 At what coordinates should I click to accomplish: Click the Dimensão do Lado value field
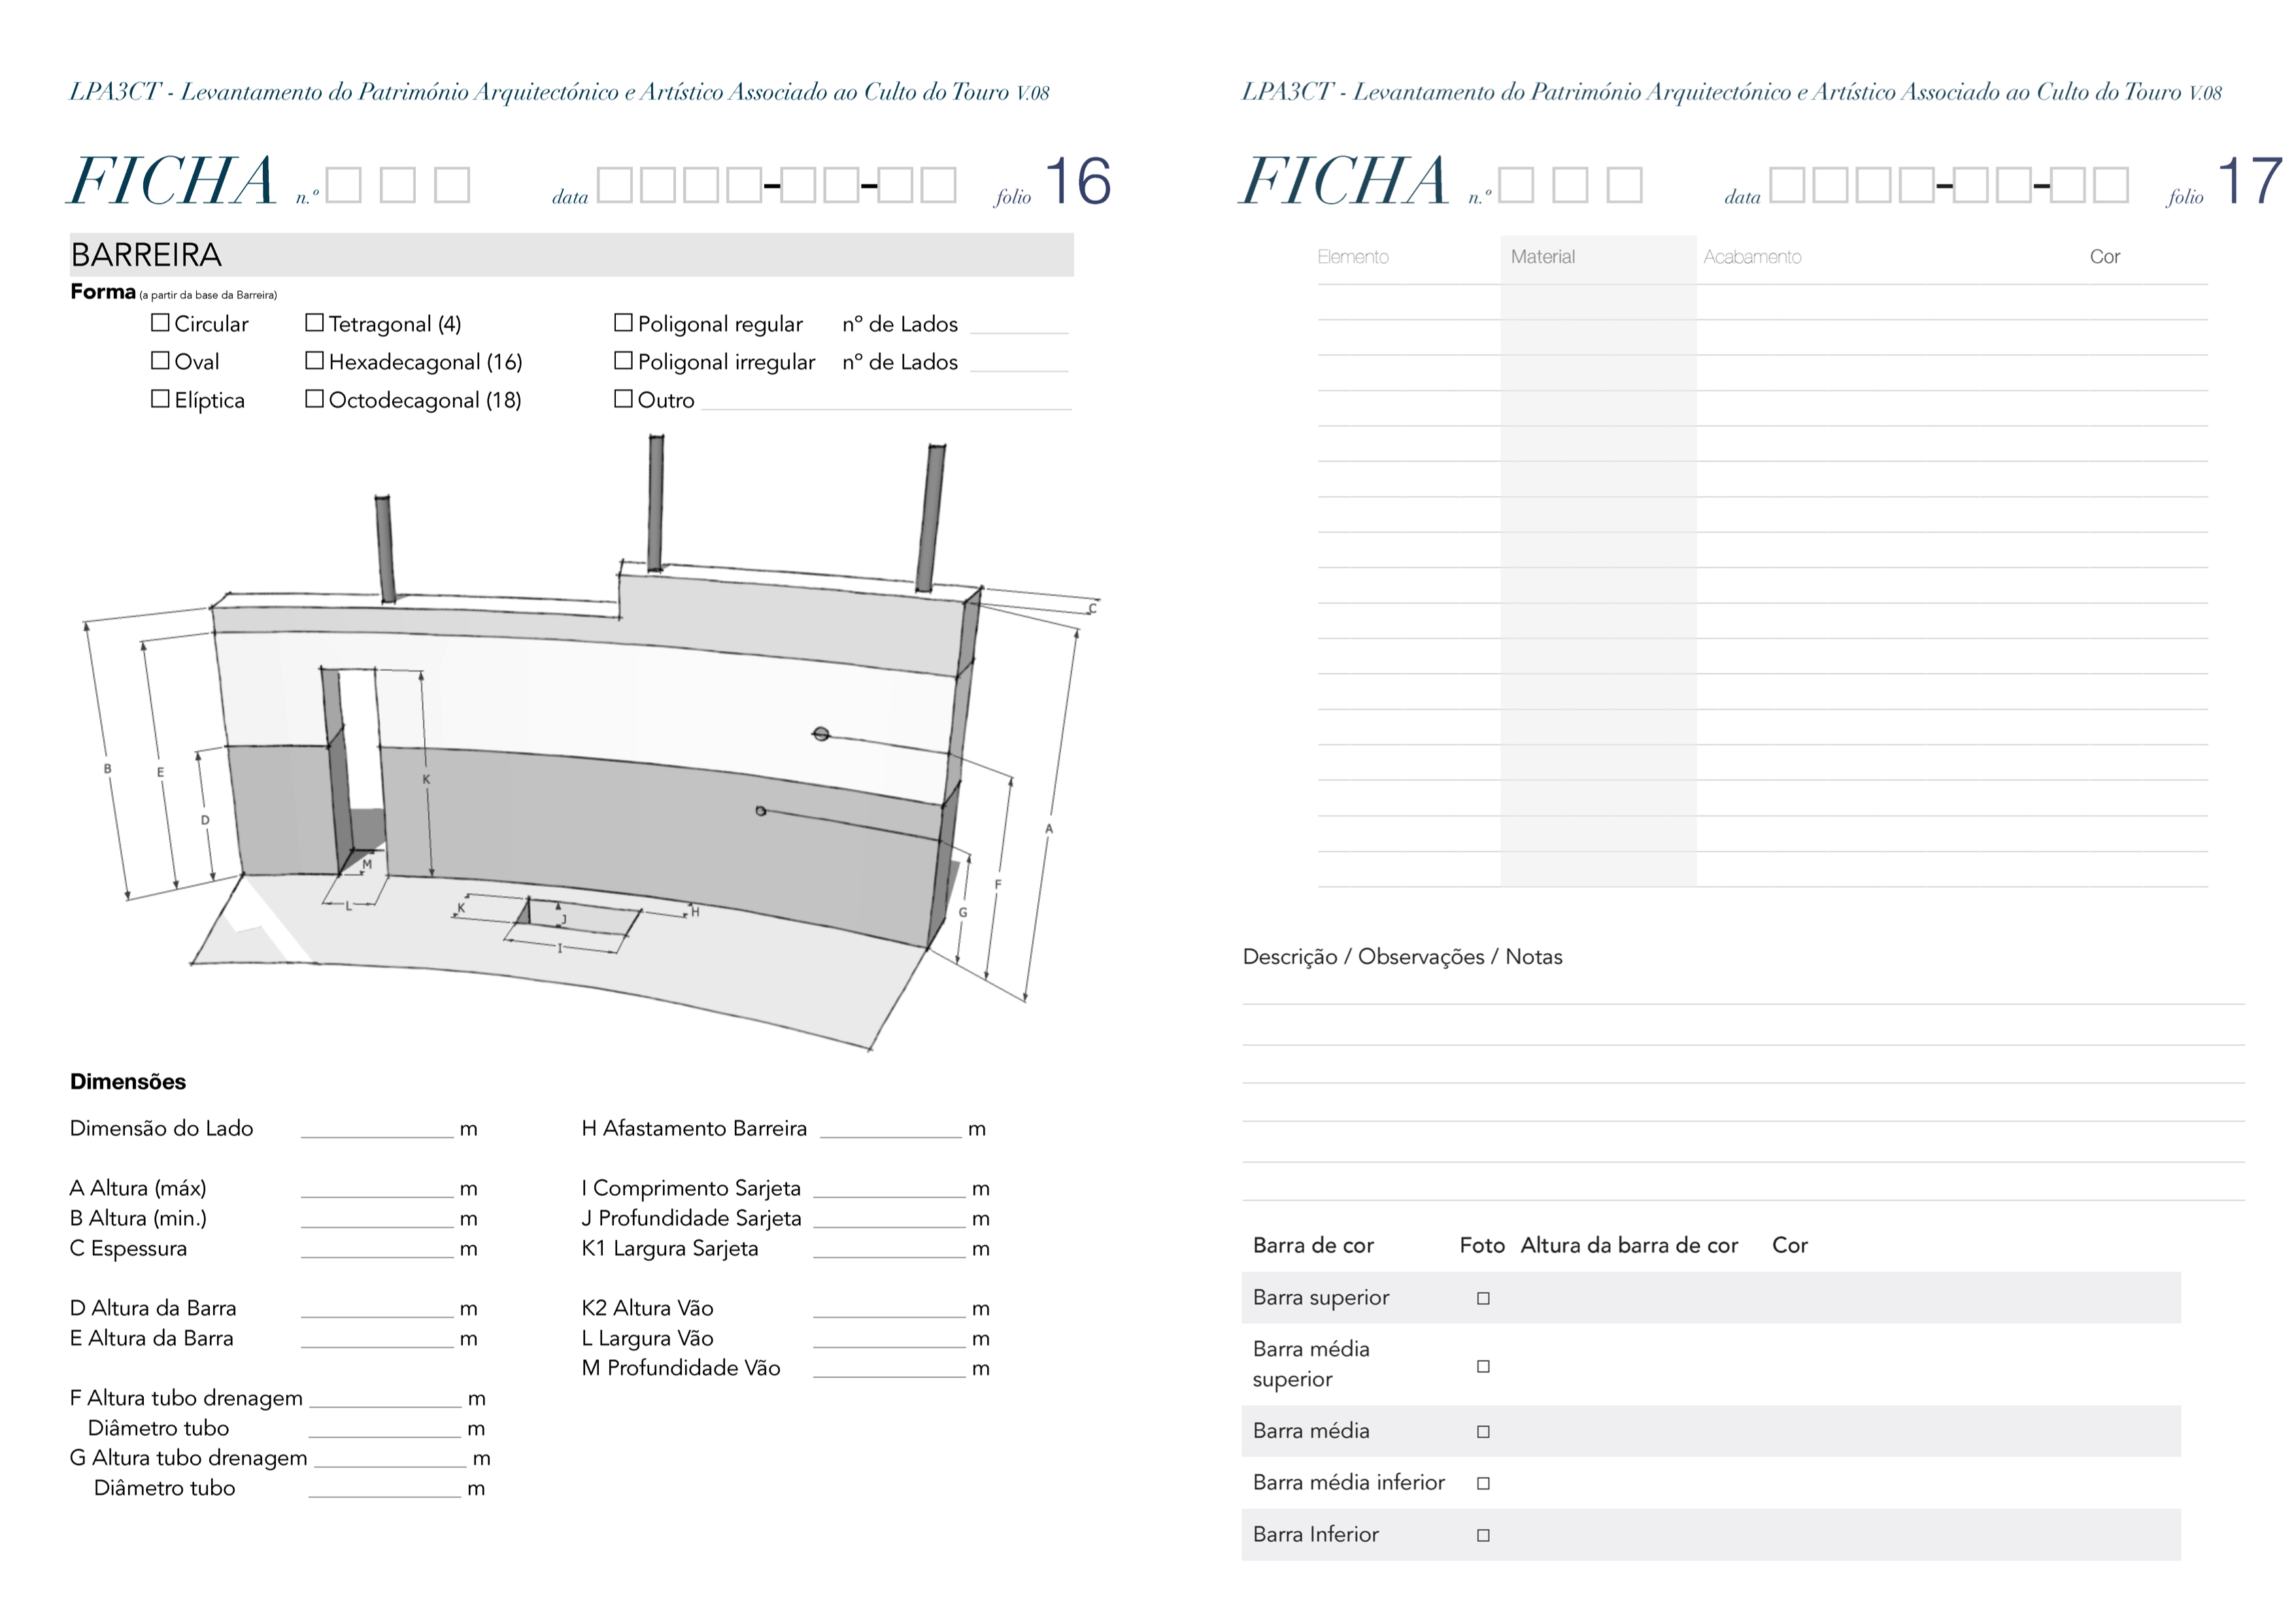[377, 1129]
